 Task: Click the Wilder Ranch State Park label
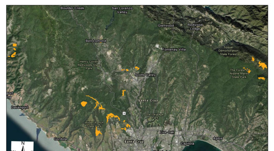pos(94,124)
